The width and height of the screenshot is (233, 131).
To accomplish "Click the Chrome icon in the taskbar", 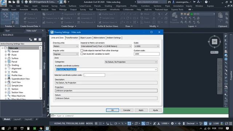I will pyautogui.click(x=41, y=128).
